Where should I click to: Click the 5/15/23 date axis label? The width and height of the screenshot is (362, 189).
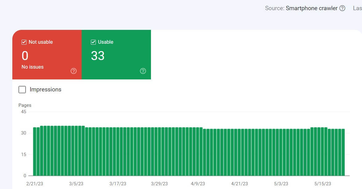tap(322, 184)
